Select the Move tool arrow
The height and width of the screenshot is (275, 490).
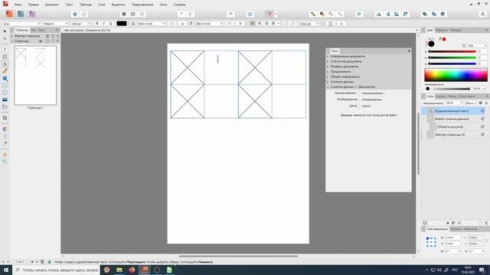[x=5, y=31]
